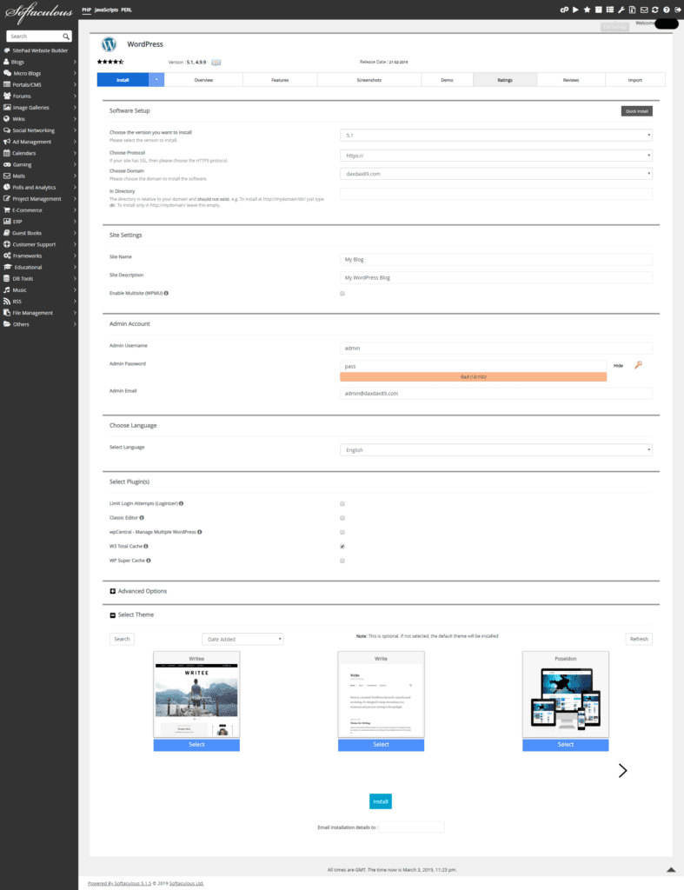Click Hide next to admin password
684x890 pixels.
tap(618, 366)
